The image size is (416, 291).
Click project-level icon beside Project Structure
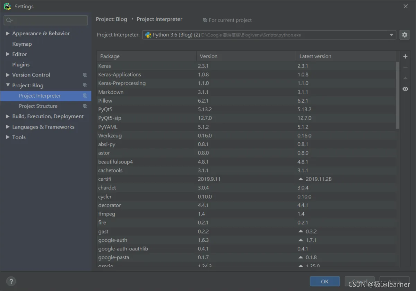tap(85, 106)
